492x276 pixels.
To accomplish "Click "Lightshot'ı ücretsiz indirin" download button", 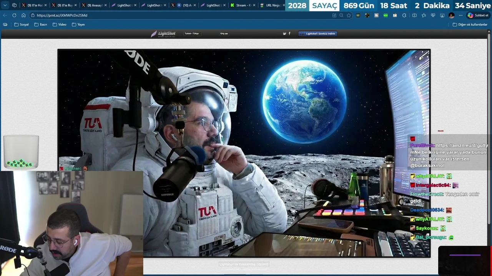I will 317,34.
